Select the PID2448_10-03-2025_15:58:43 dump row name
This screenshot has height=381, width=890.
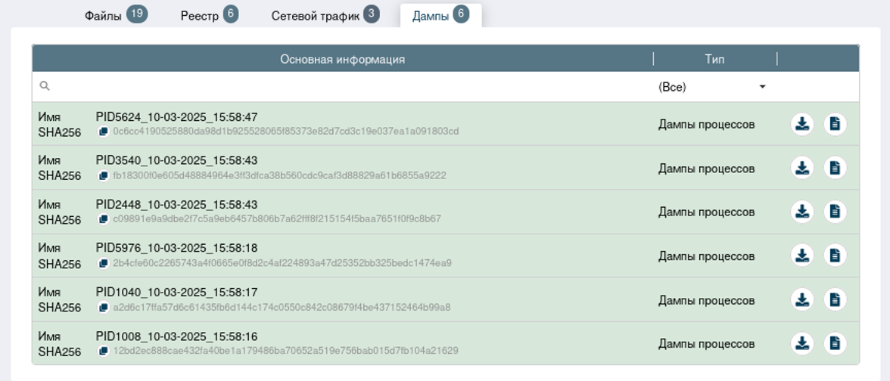176,205
